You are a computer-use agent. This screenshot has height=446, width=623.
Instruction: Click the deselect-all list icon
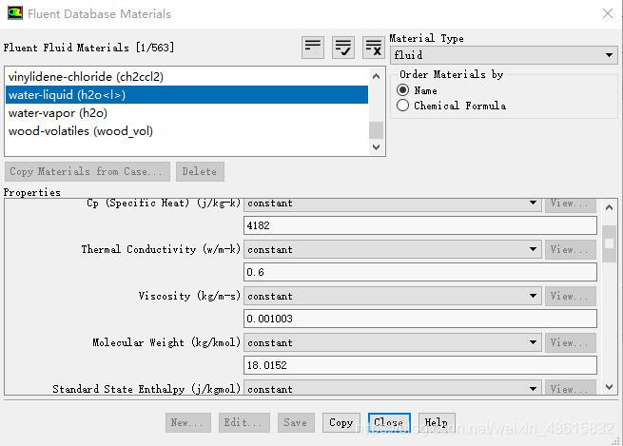tap(374, 48)
